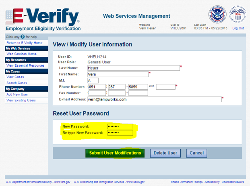The image size is (250, 187).
Task: Click Enable Permanent Tooltips link
Action: tap(187, 182)
